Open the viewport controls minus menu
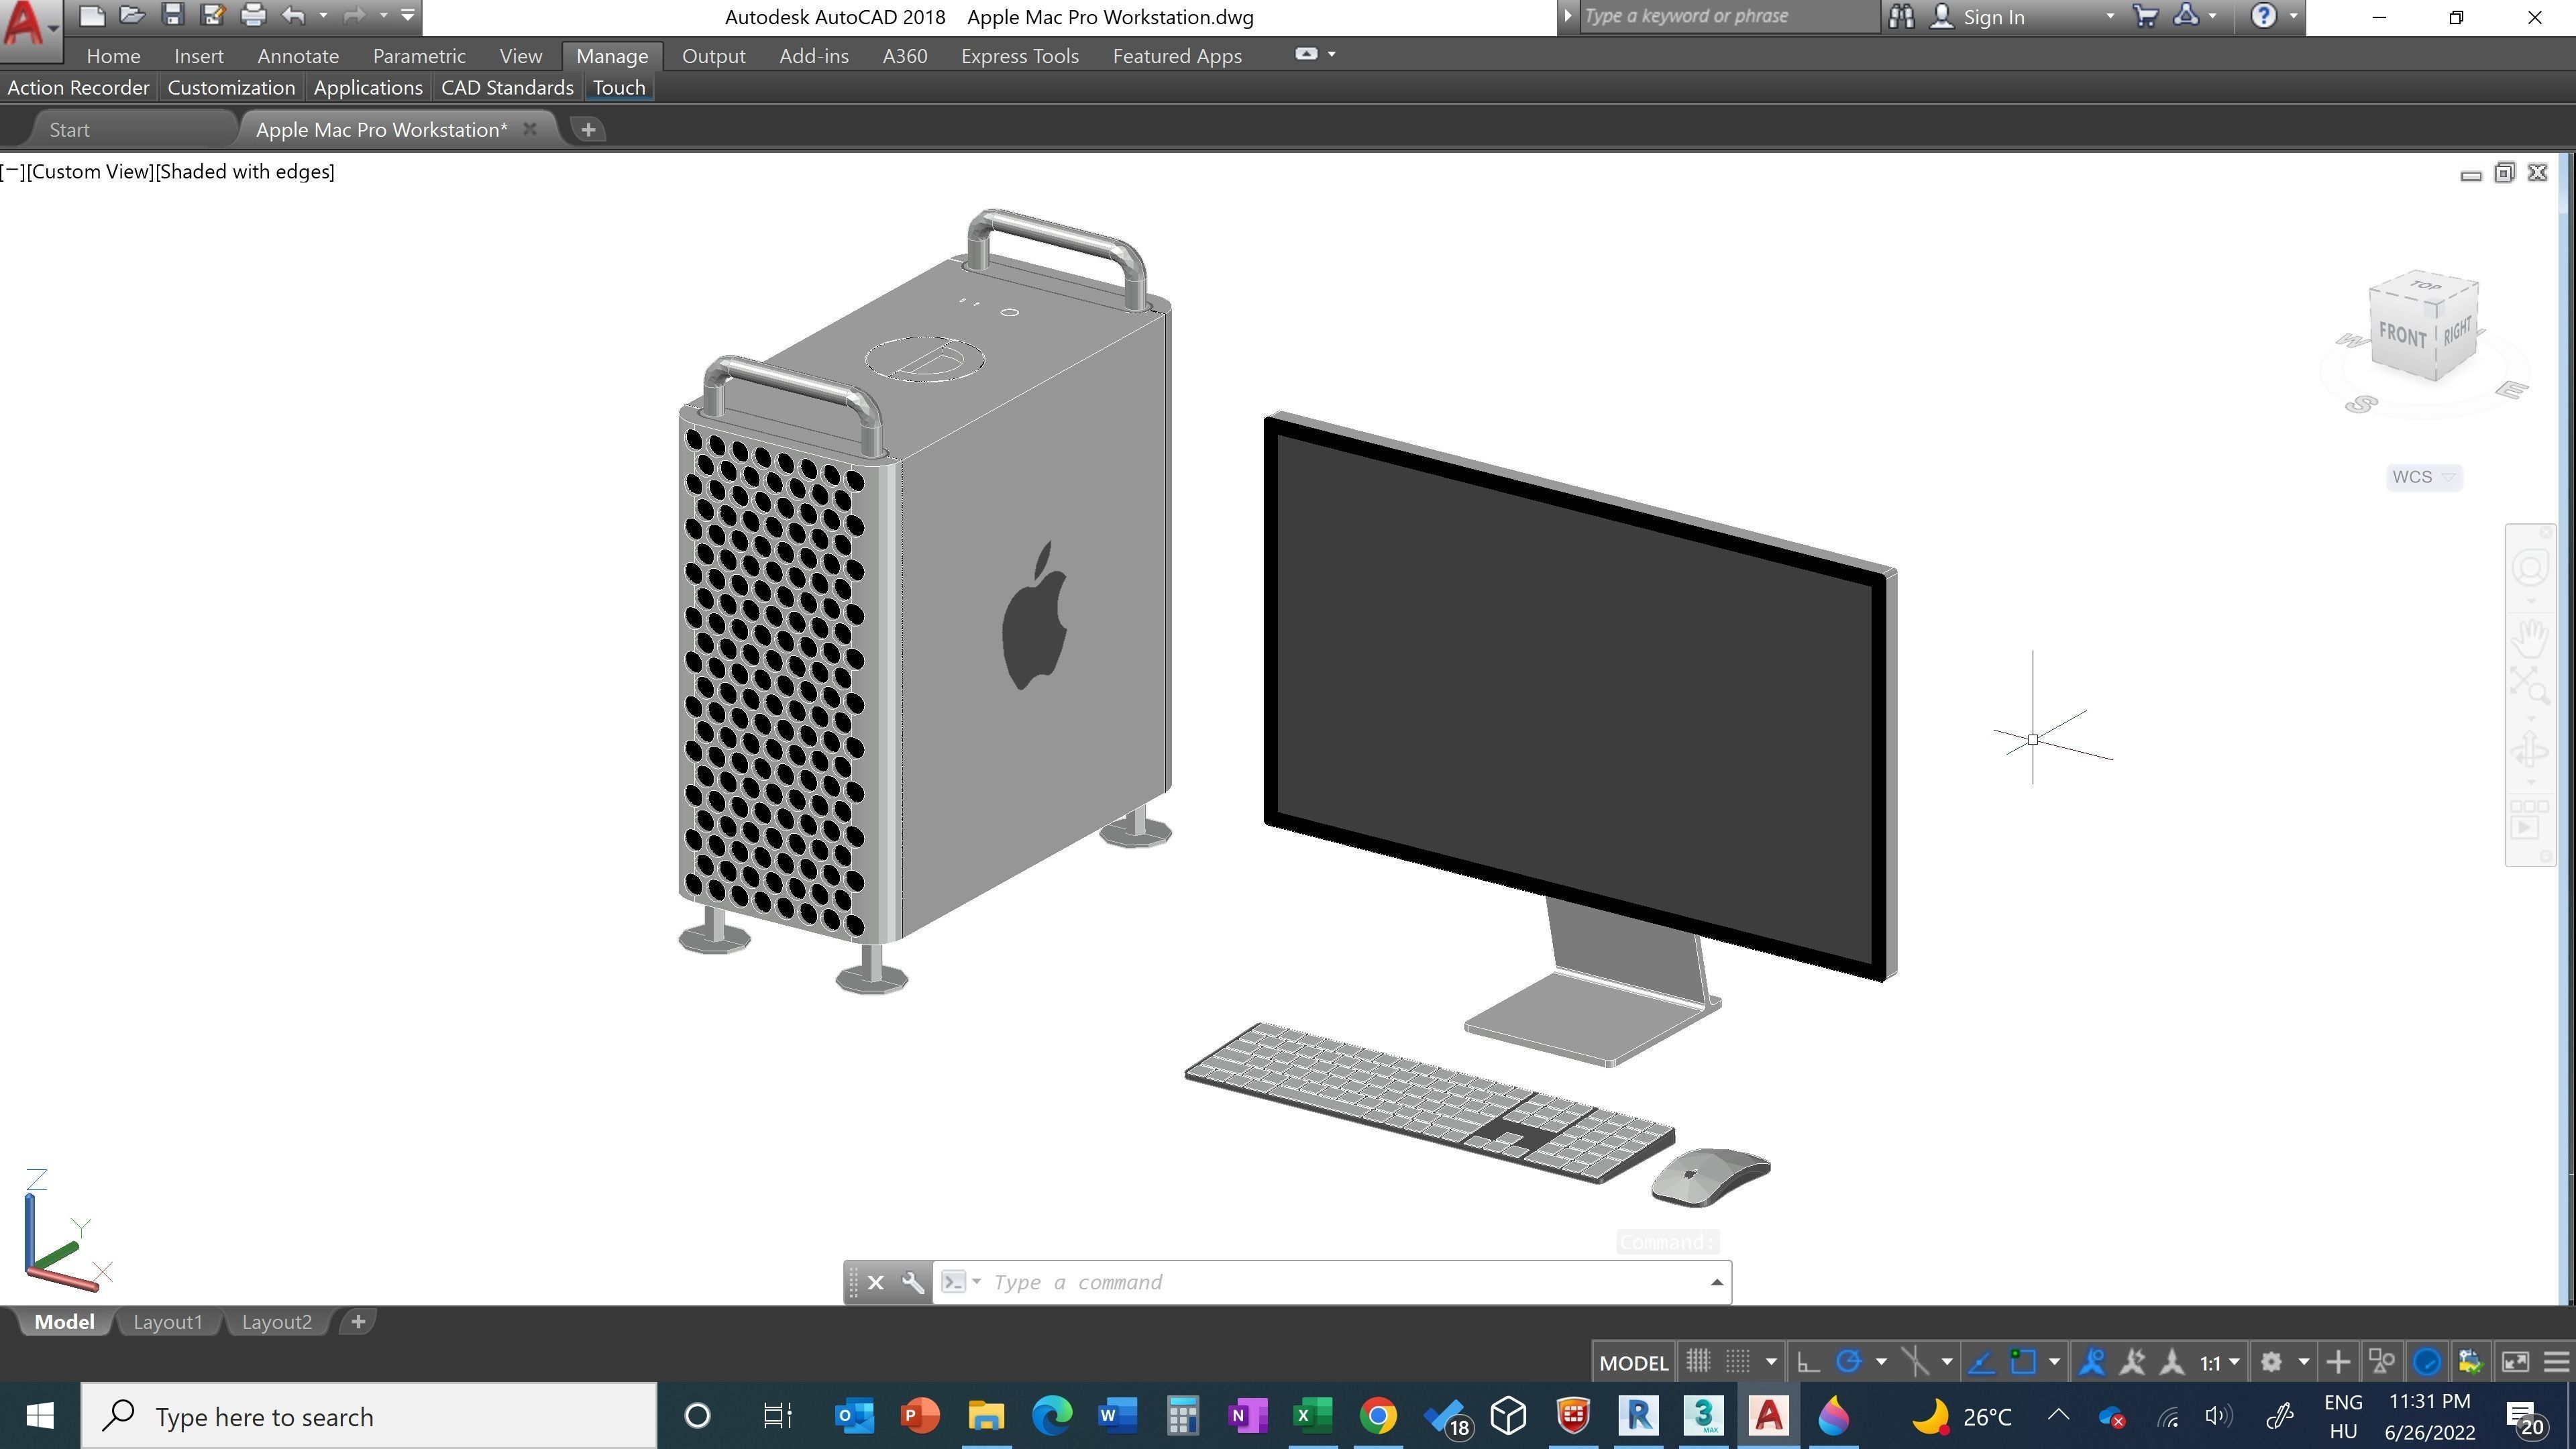 click(x=13, y=172)
